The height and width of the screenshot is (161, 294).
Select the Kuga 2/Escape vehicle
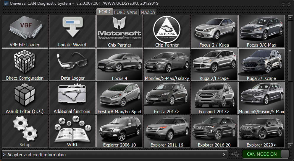tap(214, 65)
